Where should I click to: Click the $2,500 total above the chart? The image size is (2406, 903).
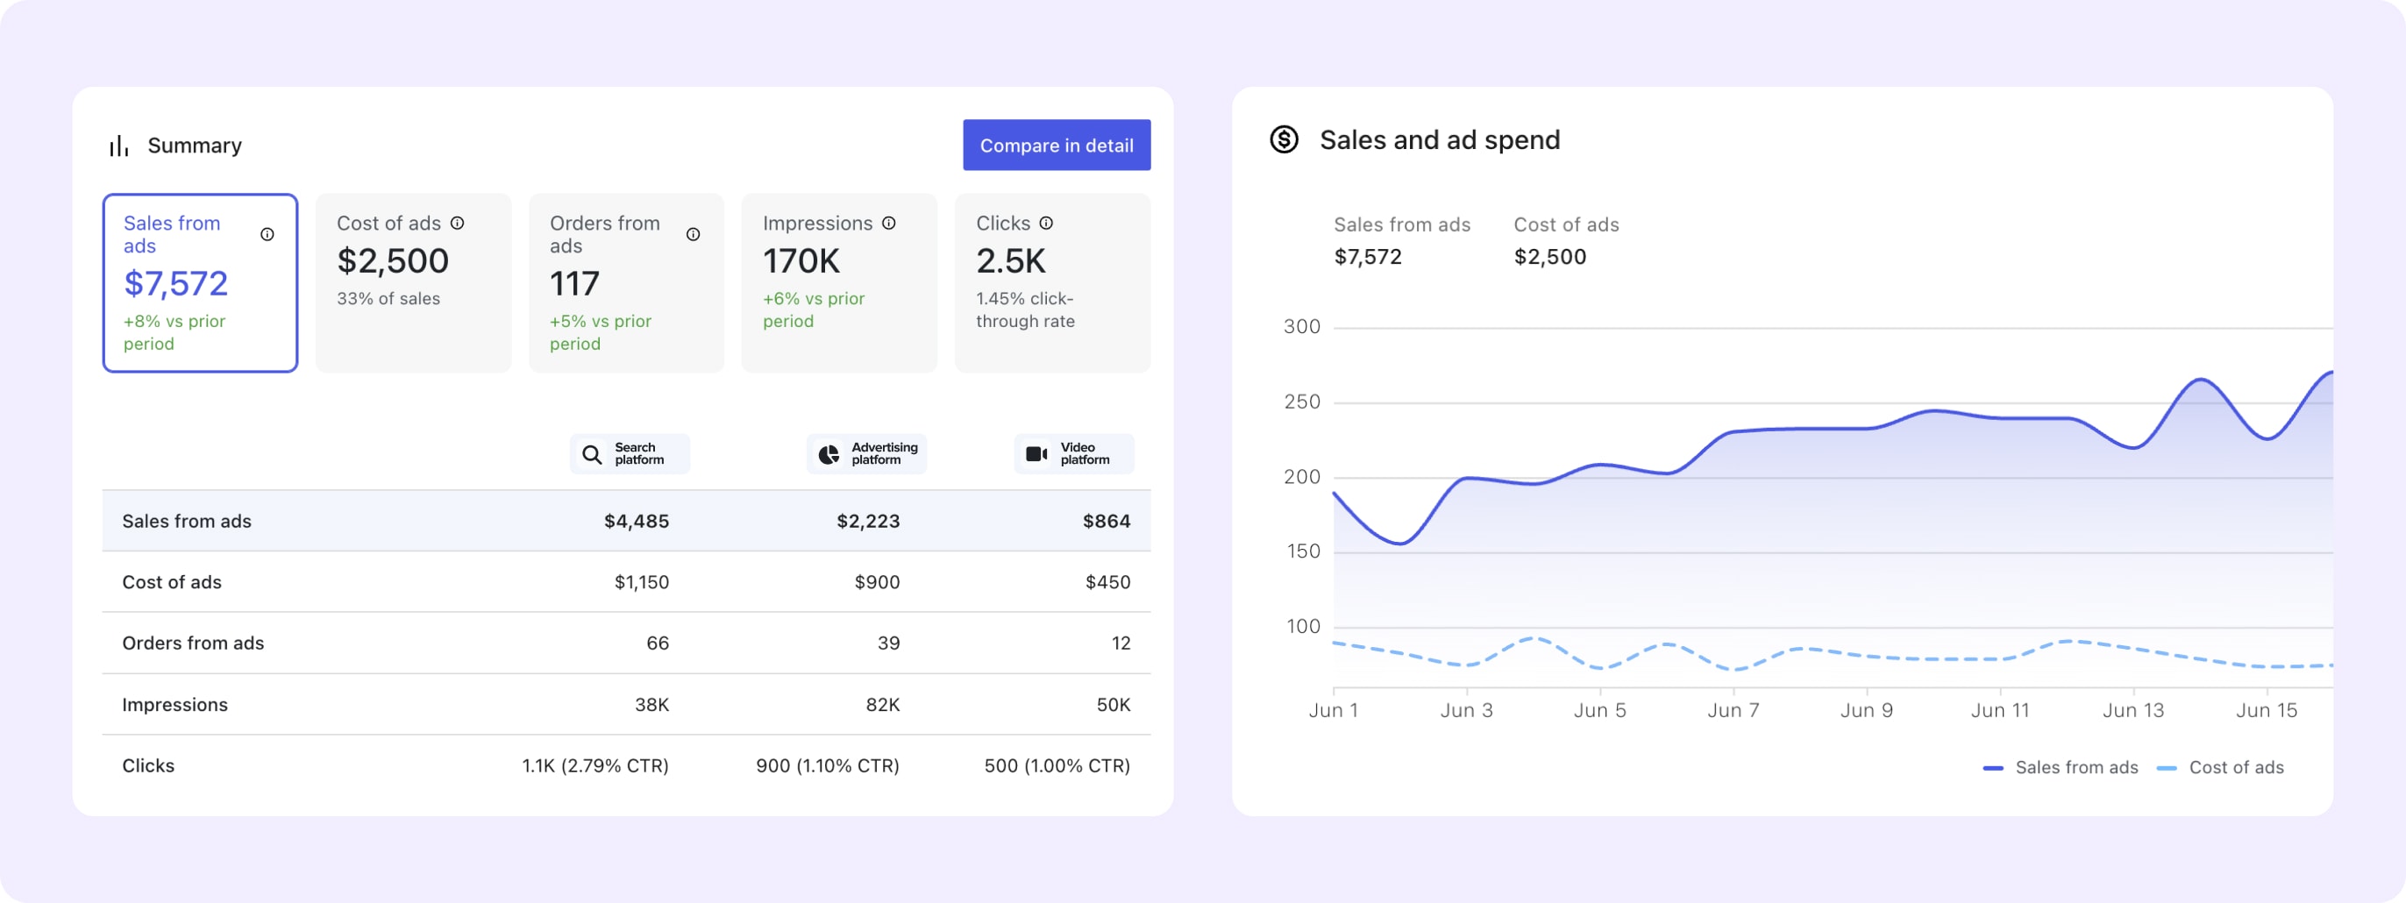click(x=1550, y=257)
